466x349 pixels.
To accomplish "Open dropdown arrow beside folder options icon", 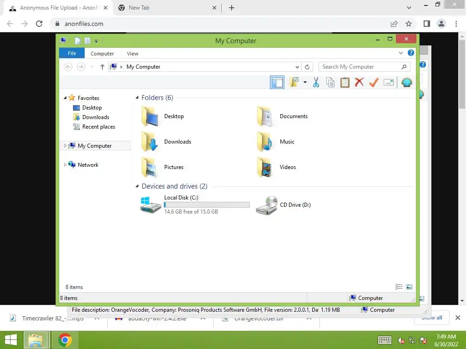I will click(x=305, y=82).
